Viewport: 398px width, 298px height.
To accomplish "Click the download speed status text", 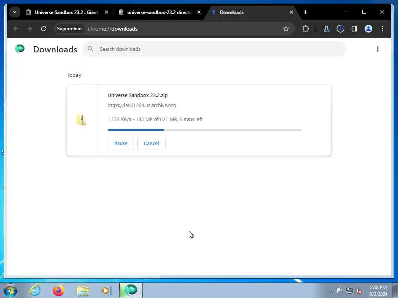I will coord(155,120).
